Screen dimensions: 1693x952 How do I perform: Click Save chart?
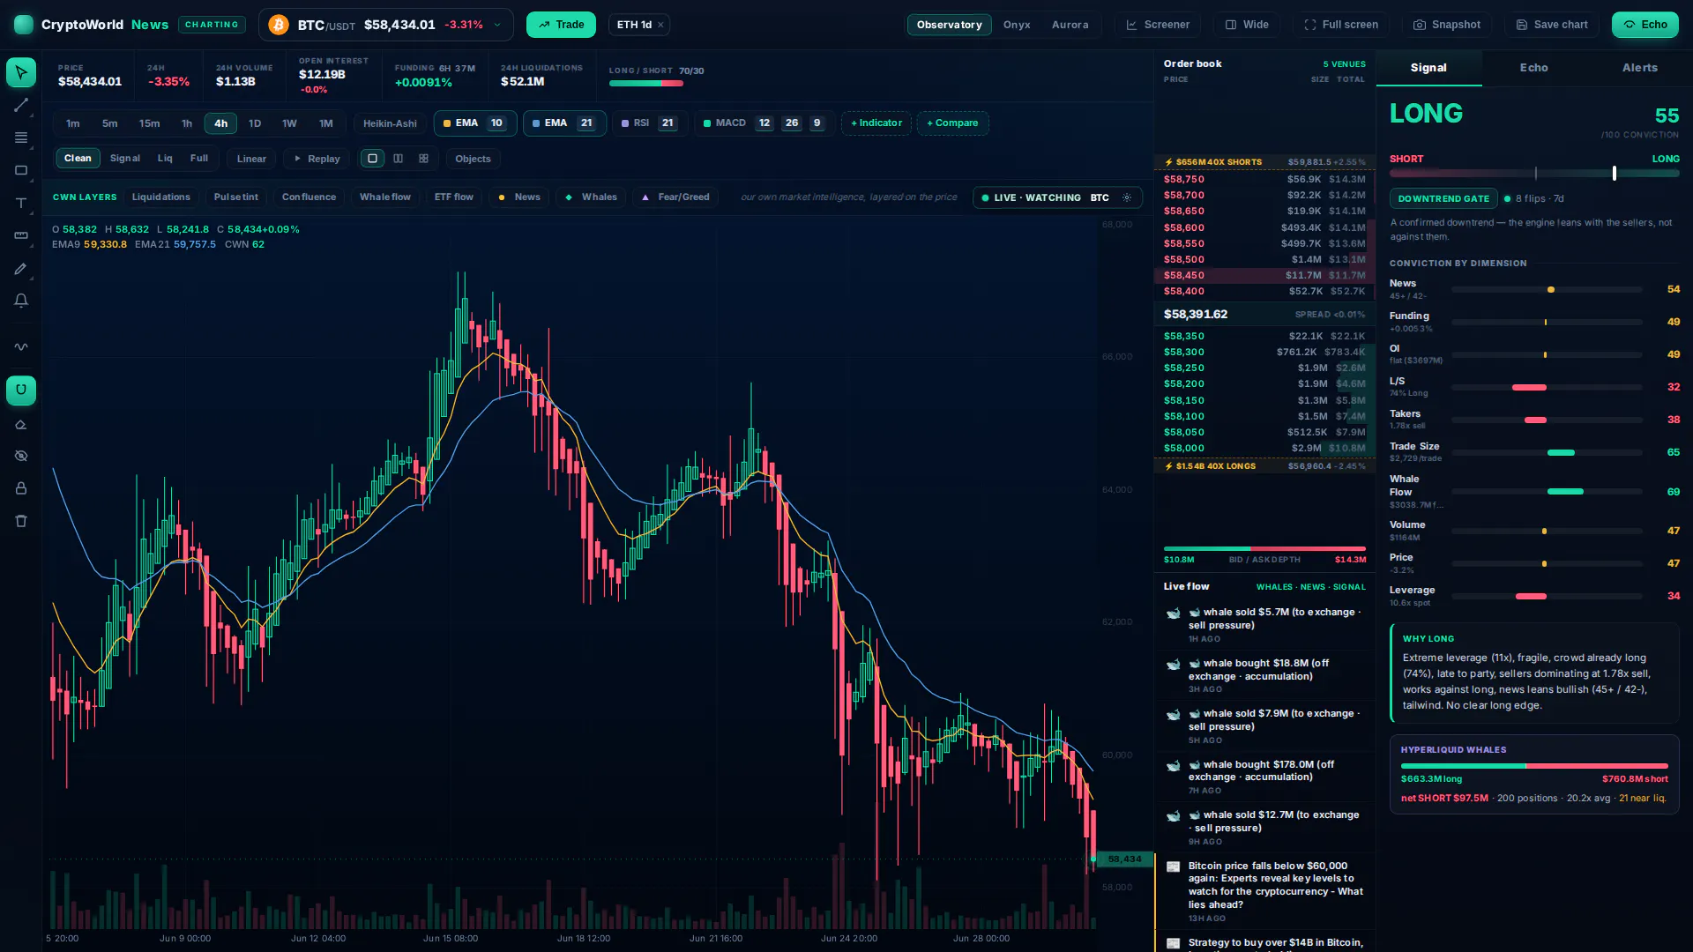[x=1552, y=25]
